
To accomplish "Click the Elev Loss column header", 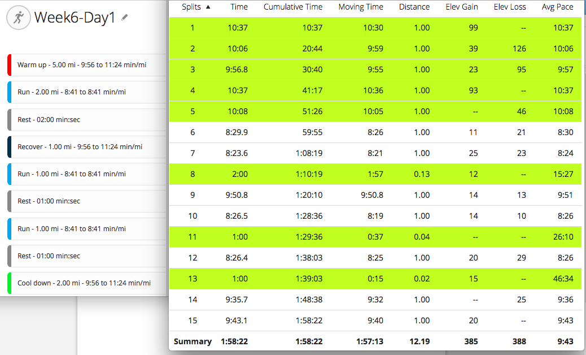I will coord(509,7).
